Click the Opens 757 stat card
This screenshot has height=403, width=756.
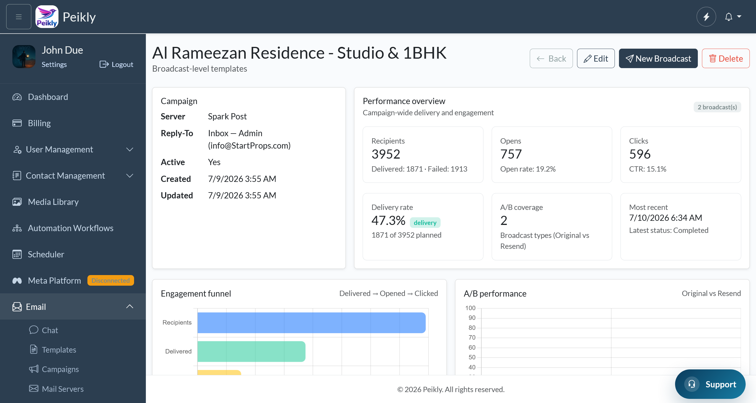point(552,155)
